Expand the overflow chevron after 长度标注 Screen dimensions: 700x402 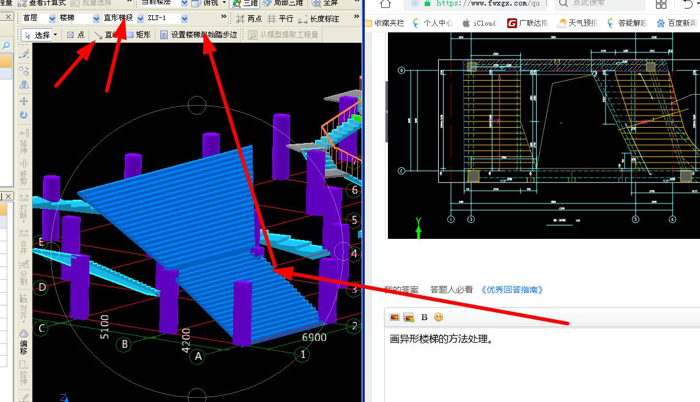(356, 16)
